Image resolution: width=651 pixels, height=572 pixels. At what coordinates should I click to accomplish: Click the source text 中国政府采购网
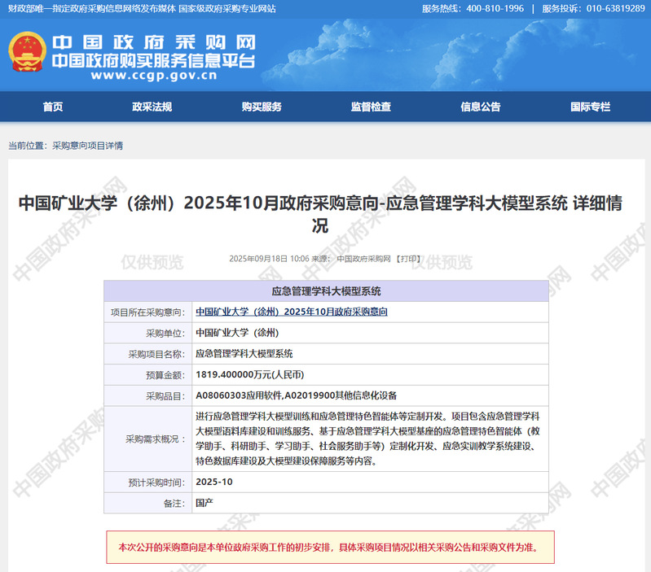pyautogui.click(x=363, y=259)
